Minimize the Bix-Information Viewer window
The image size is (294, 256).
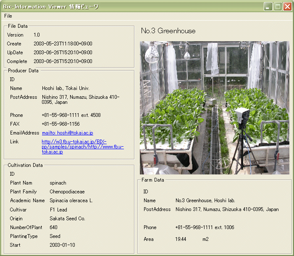tap(268, 6)
